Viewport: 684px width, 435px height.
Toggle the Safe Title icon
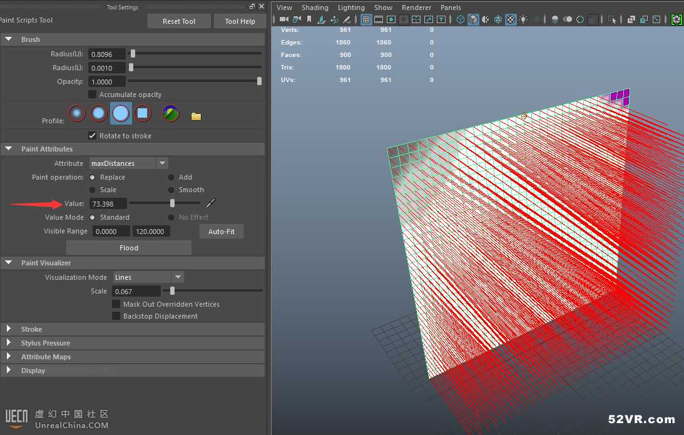[x=441, y=19]
